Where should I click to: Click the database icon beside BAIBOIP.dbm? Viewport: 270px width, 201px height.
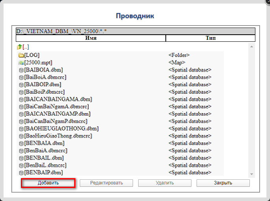[21, 85]
